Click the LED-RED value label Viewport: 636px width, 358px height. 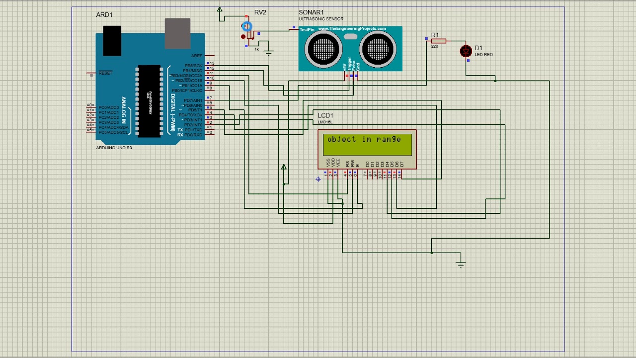[x=483, y=55]
